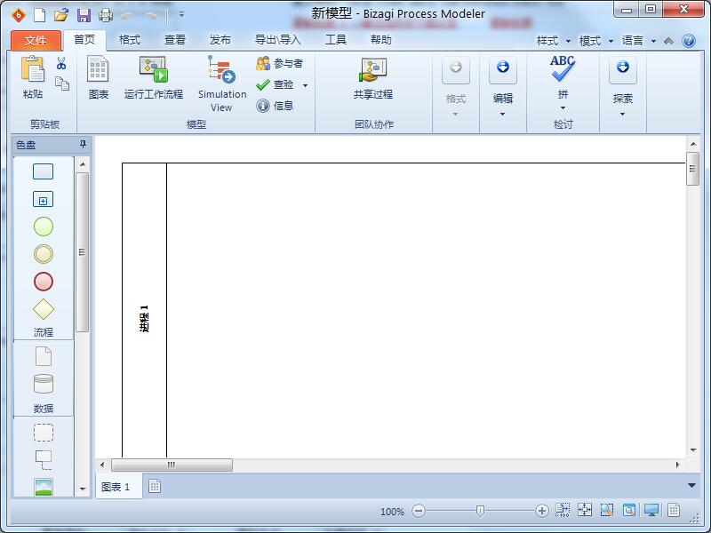Click the 共享过程 share process button
Viewport: 711px width, 533px height.
[372, 78]
